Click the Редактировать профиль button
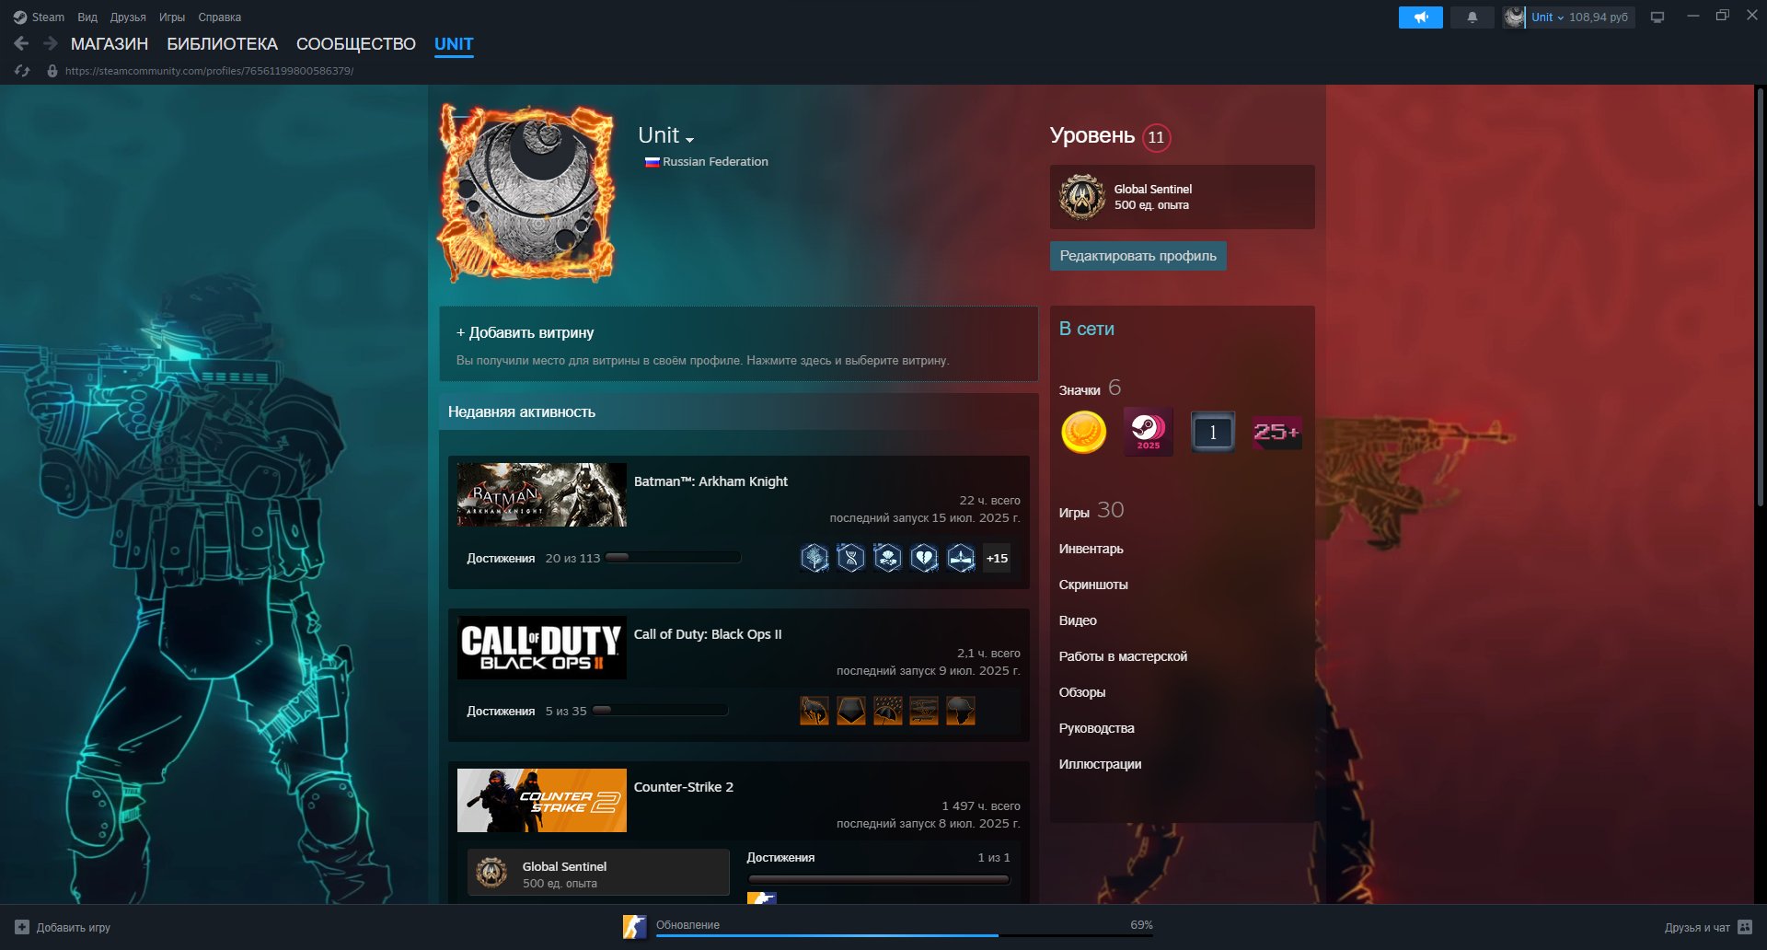Screen dimensions: 1767x950 click(1138, 256)
